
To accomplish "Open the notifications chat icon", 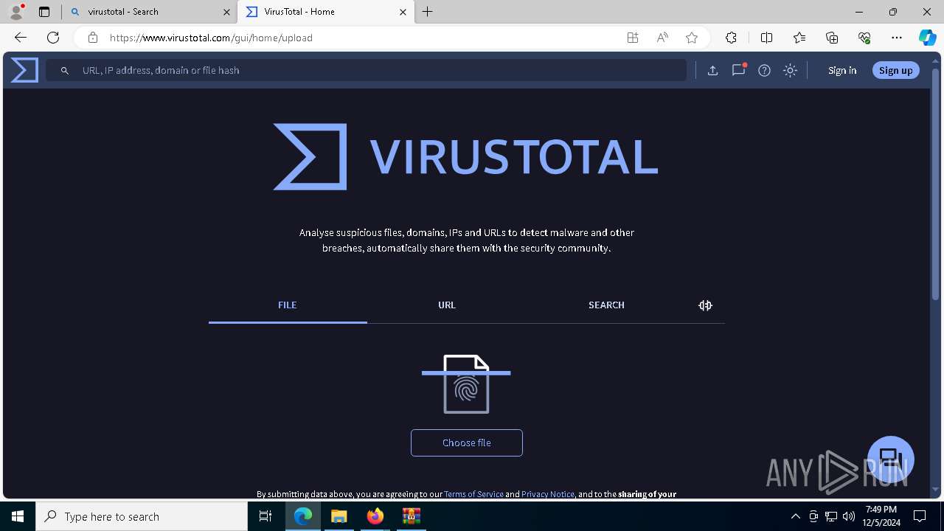I will point(738,70).
